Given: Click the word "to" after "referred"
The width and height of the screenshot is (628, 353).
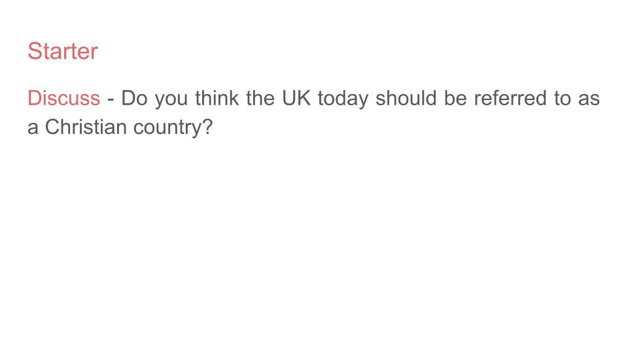Looking at the screenshot, I should (563, 99).
